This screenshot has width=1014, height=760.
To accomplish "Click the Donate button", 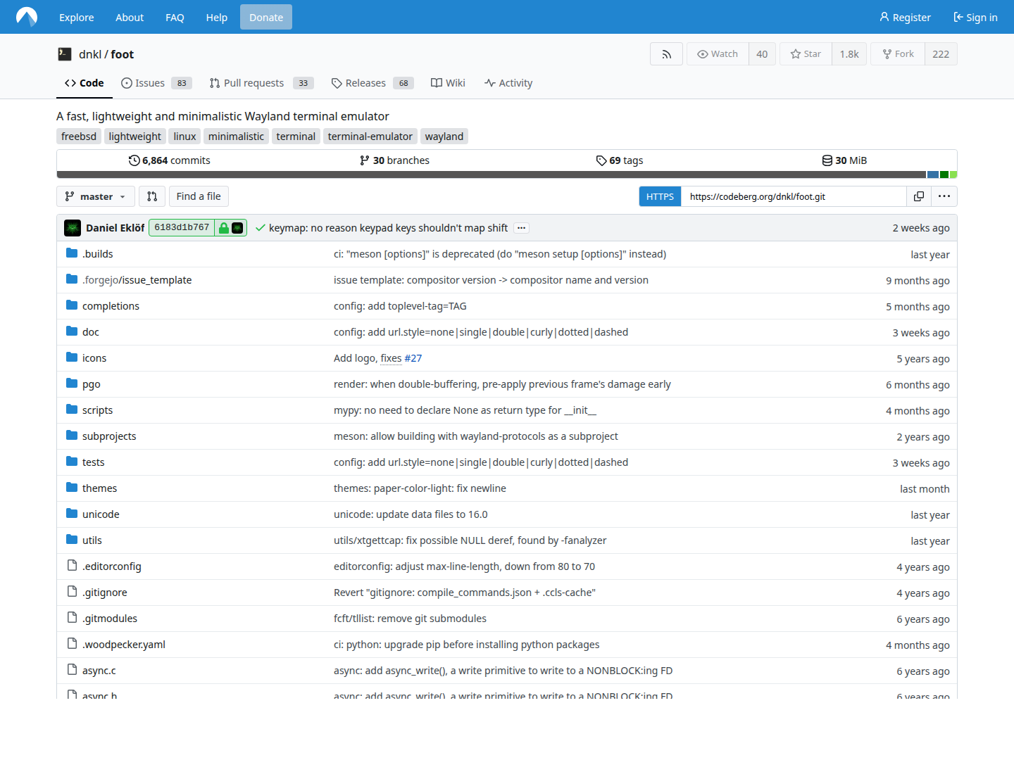I will pos(266,18).
